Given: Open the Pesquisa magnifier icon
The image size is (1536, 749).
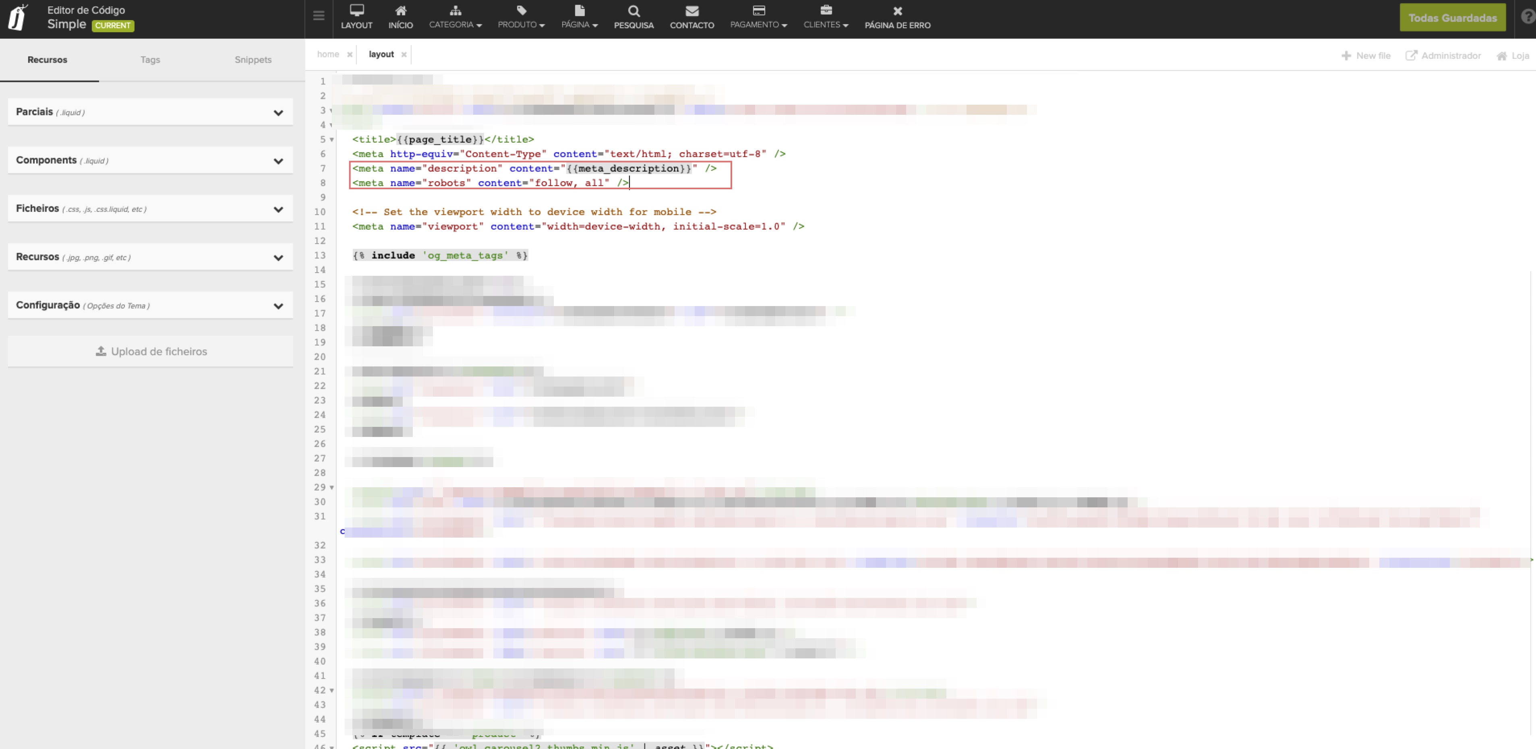Looking at the screenshot, I should 634,11.
